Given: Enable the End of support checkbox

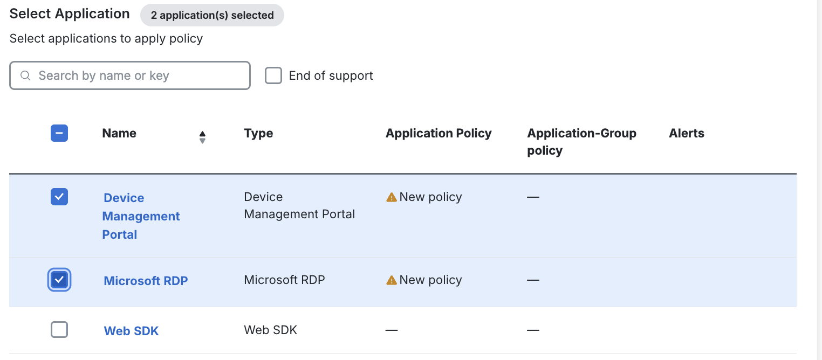Looking at the screenshot, I should pyautogui.click(x=273, y=75).
